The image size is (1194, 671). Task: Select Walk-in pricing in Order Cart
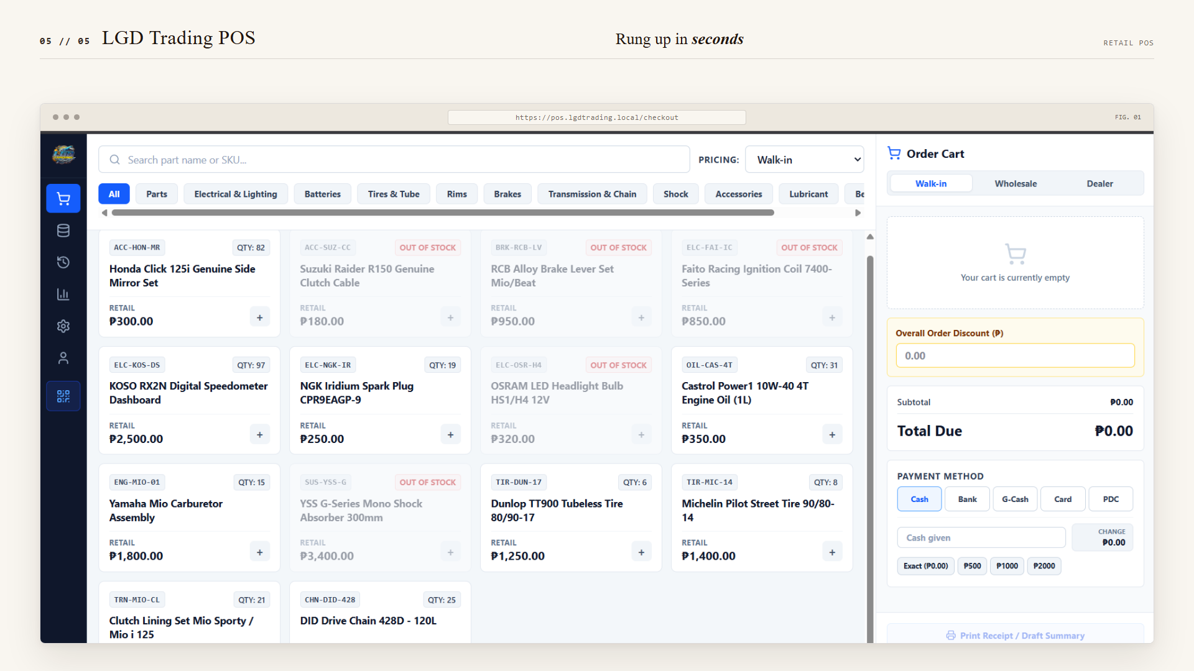pyautogui.click(x=931, y=183)
